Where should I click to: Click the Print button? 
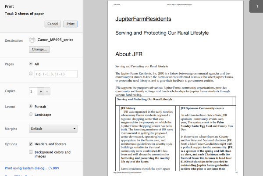70,24
